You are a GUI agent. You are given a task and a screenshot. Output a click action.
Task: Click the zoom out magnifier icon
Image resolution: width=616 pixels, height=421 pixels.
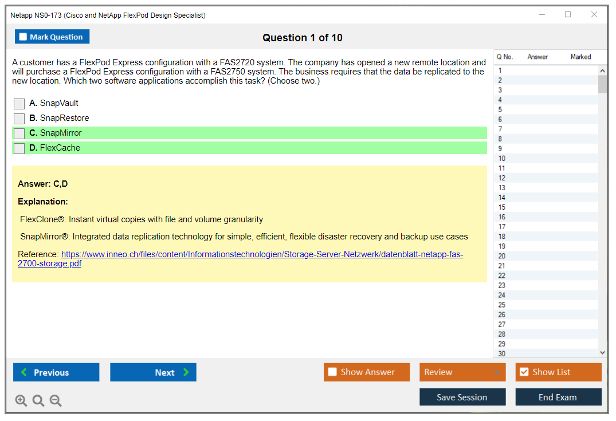click(56, 401)
